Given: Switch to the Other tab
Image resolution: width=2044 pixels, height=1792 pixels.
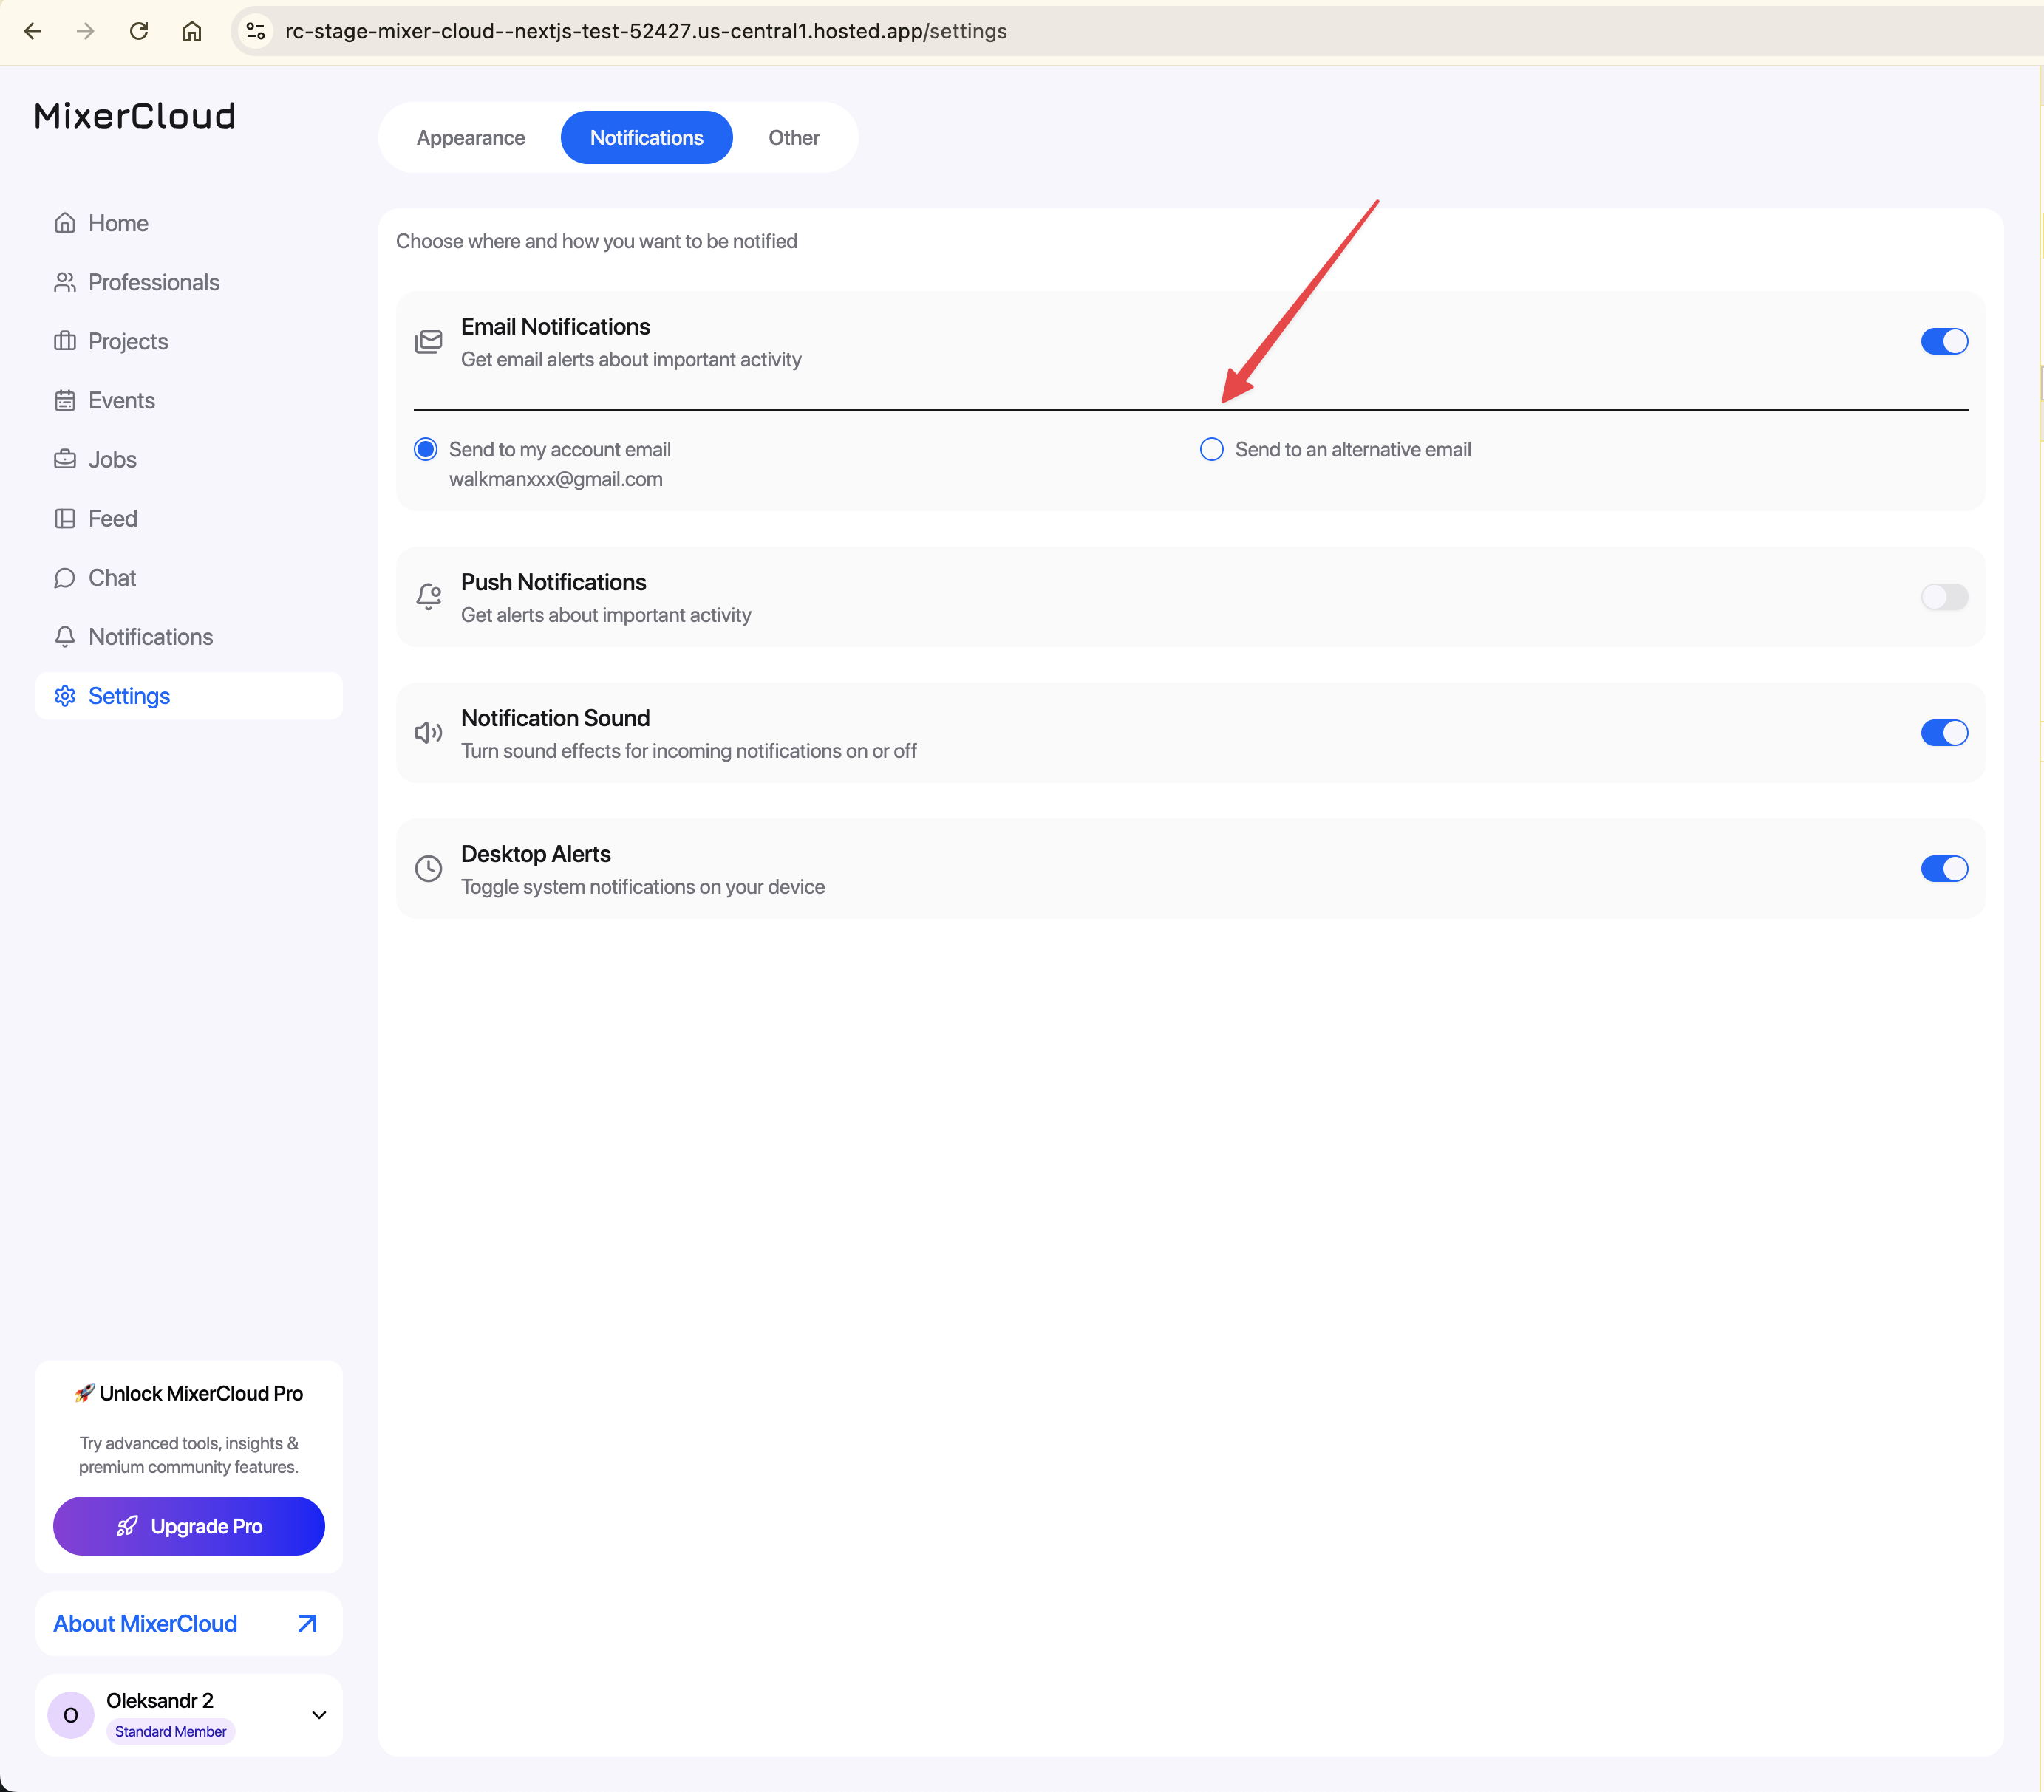Looking at the screenshot, I should (x=793, y=138).
